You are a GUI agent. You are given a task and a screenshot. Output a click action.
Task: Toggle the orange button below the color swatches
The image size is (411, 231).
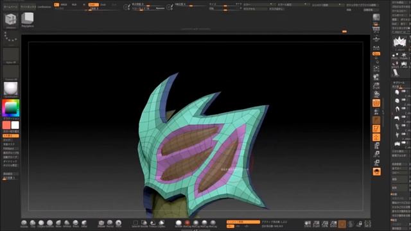click(x=11, y=136)
